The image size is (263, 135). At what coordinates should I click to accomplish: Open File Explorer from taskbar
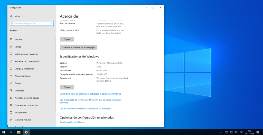19,132
